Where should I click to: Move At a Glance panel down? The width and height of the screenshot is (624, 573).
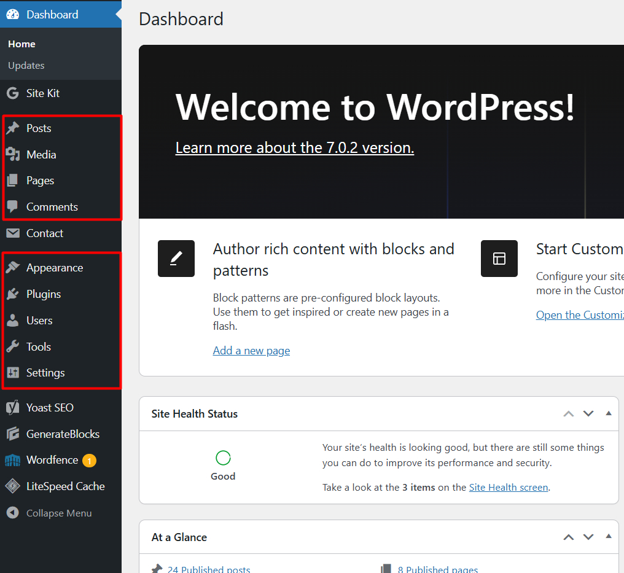(x=588, y=537)
